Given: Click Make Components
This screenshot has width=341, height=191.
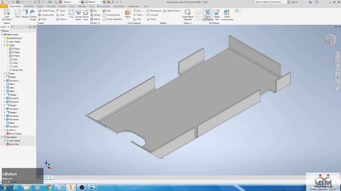Looking at the screenshot, I should click(x=227, y=15).
